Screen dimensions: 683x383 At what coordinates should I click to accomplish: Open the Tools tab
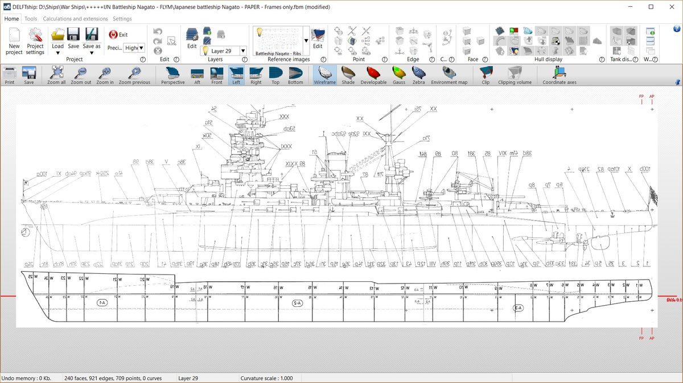coord(31,19)
